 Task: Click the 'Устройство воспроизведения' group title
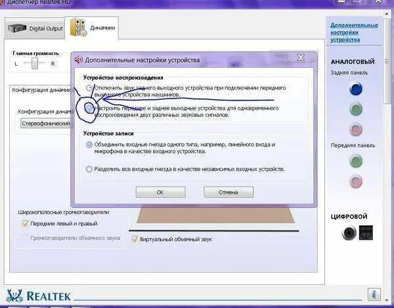tap(123, 77)
